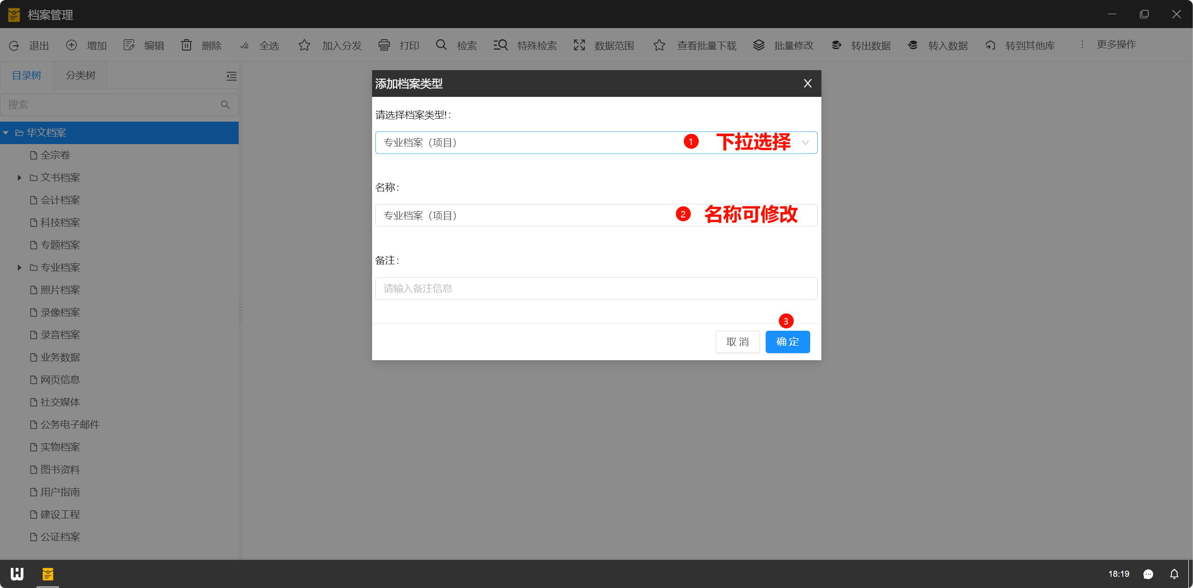Click the data range expand icon
Viewport: 1193px width, 588px height.
pyautogui.click(x=579, y=45)
